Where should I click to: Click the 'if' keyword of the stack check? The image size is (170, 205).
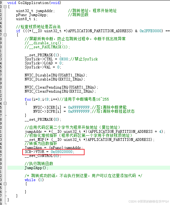(x=18, y=31)
